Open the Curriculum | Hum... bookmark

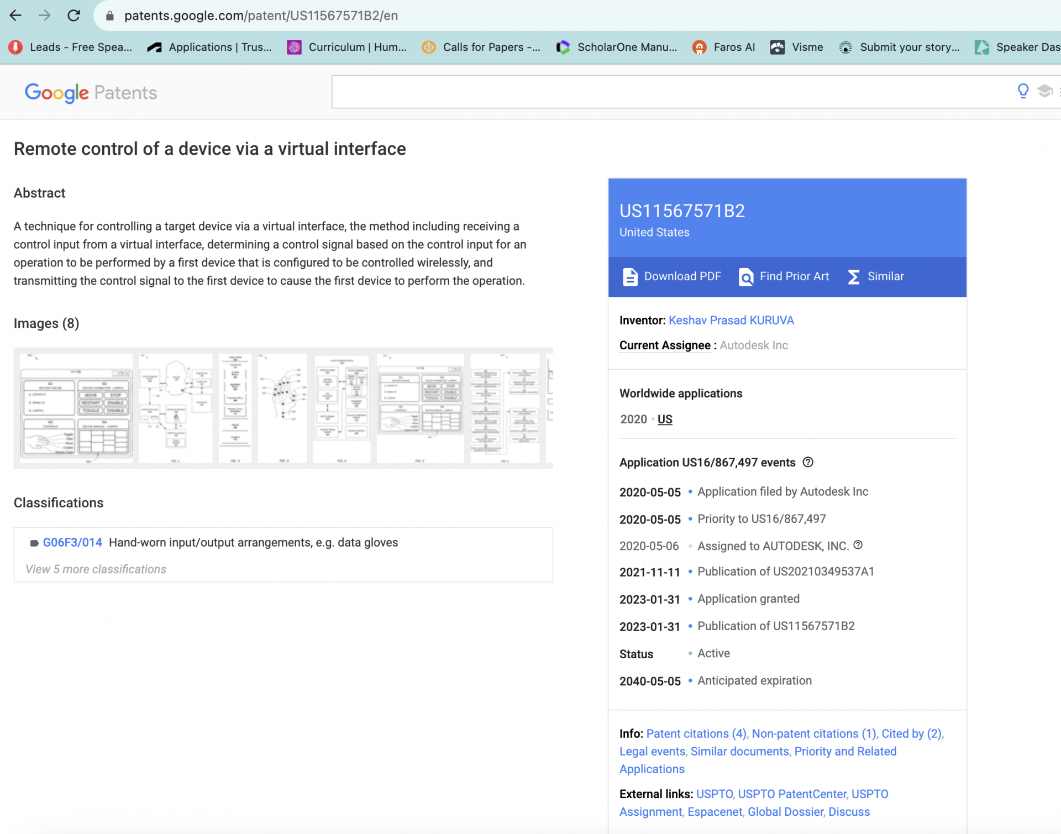click(347, 47)
